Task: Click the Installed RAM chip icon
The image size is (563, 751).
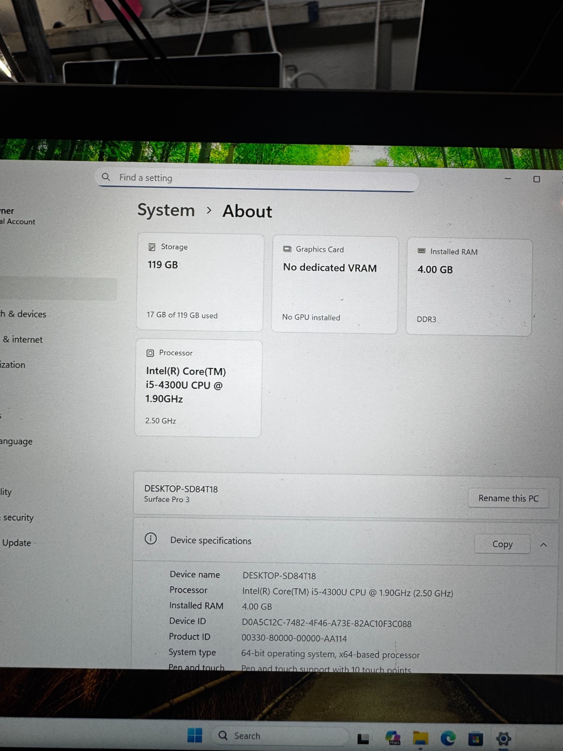Action: [422, 251]
